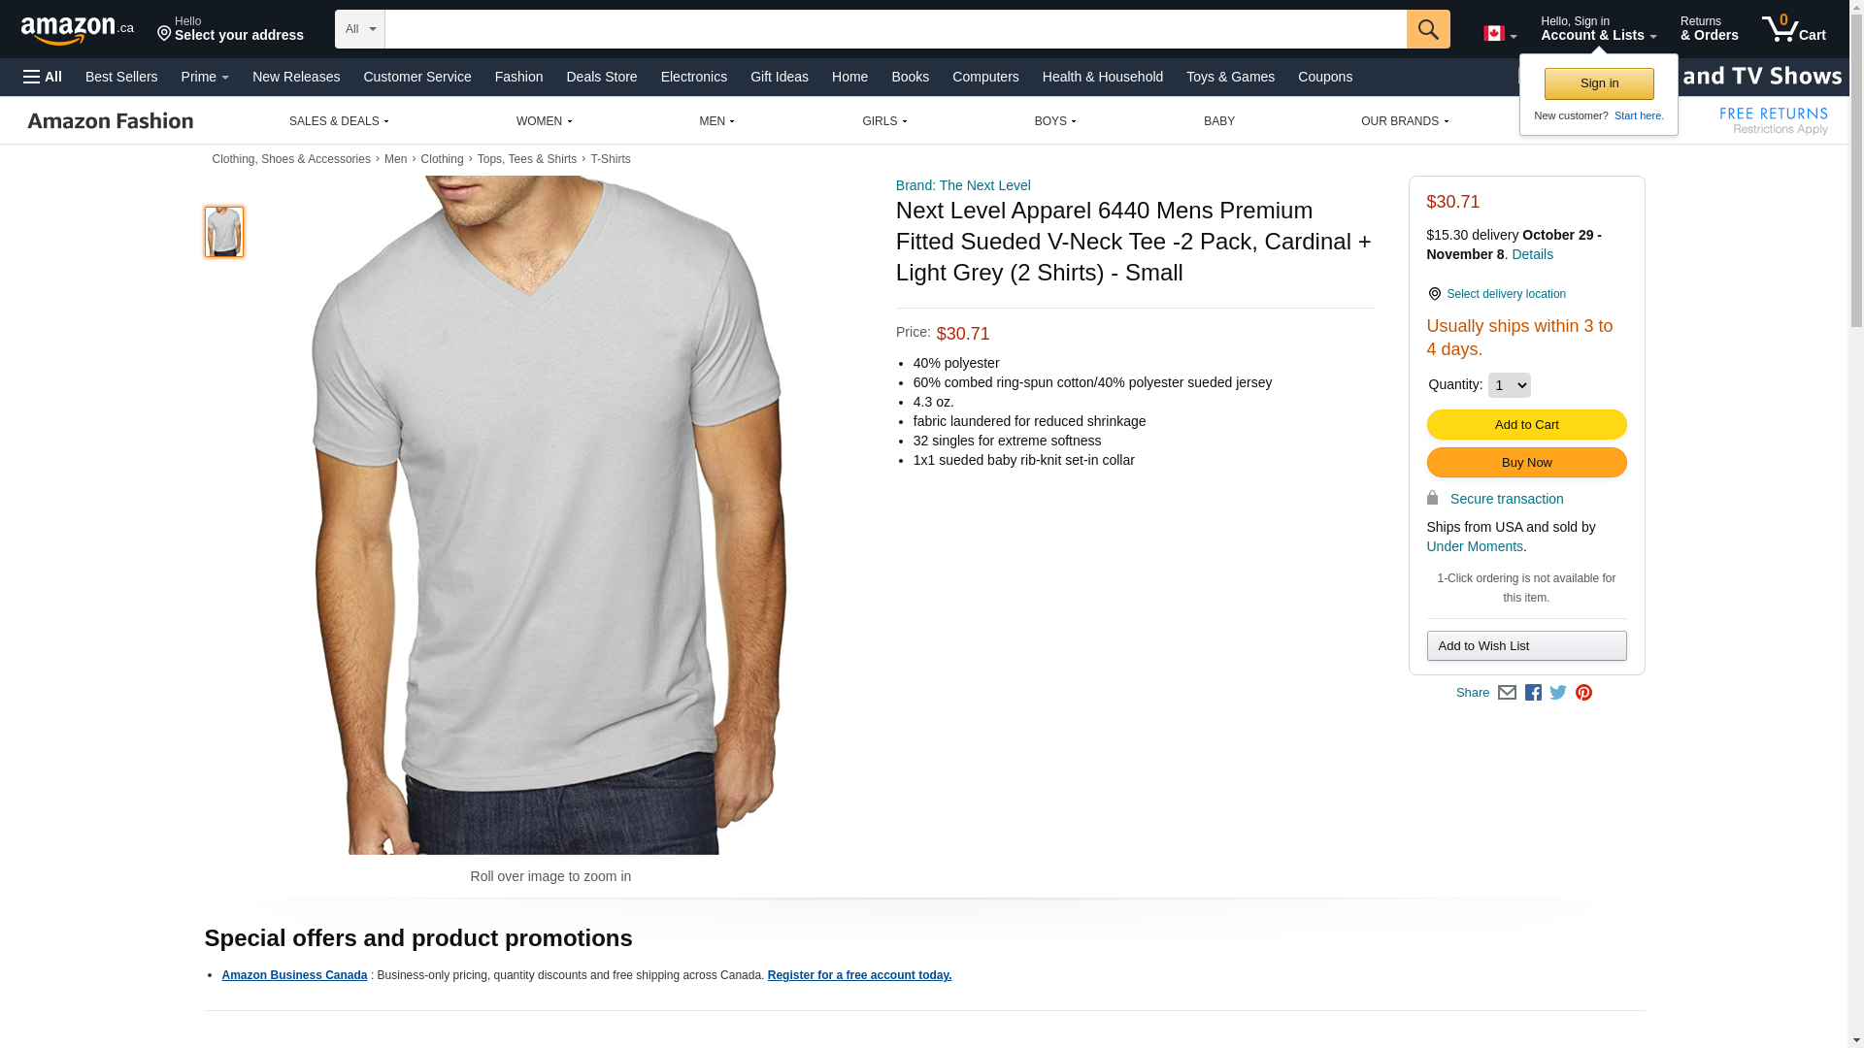Screen dimensions: 1864x1048
Task: Expand the Prime menu
Action: 205,77
